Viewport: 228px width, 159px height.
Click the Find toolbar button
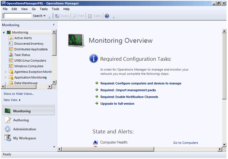(78, 16)
